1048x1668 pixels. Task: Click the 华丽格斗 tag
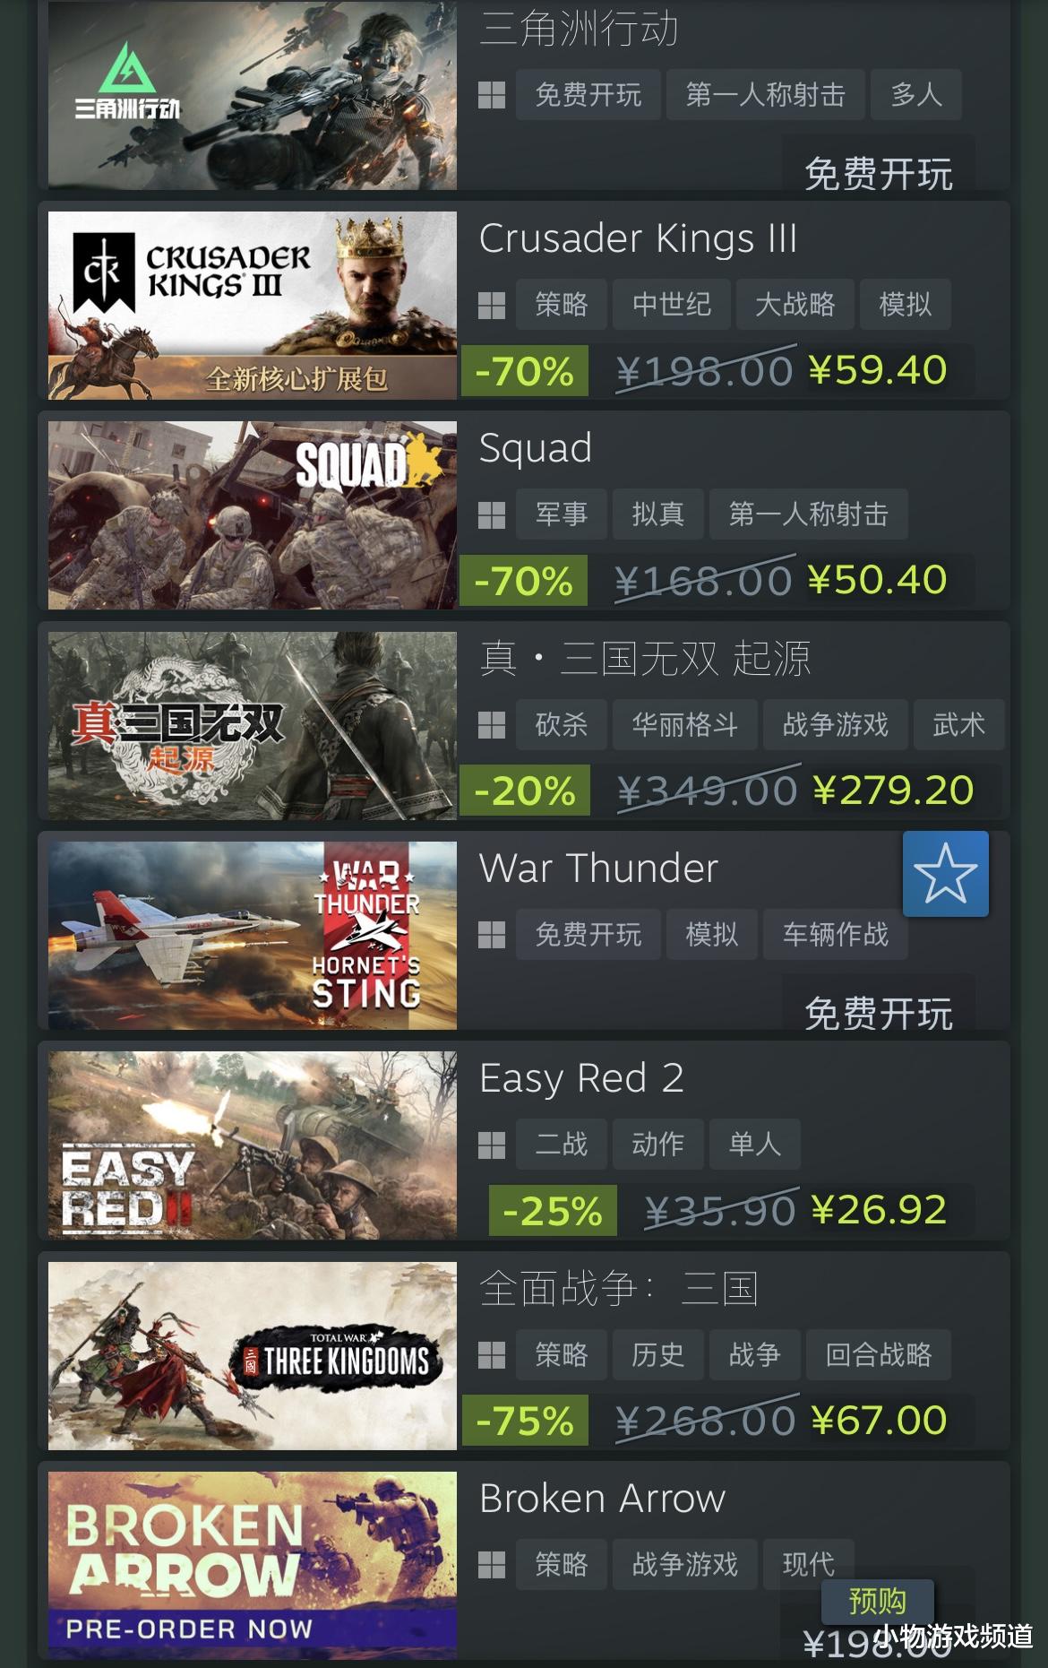pyautogui.click(x=685, y=724)
